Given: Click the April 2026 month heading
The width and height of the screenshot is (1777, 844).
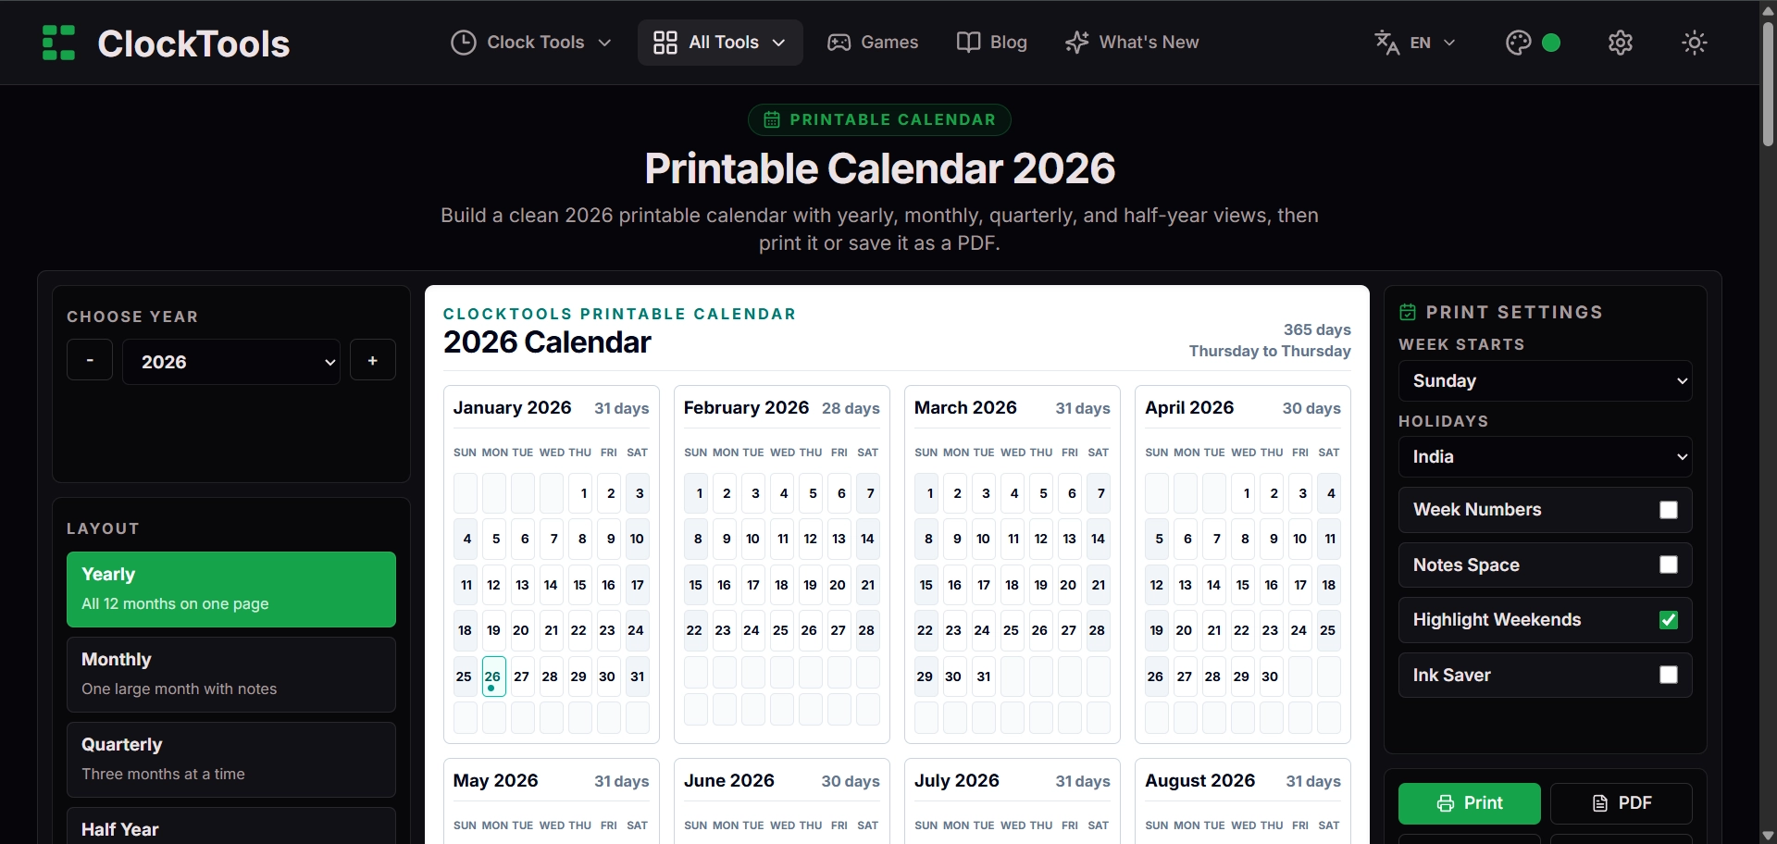Looking at the screenshot, I should (1189, 408).
